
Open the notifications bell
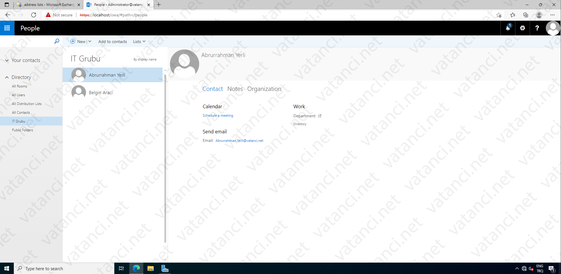508,28
